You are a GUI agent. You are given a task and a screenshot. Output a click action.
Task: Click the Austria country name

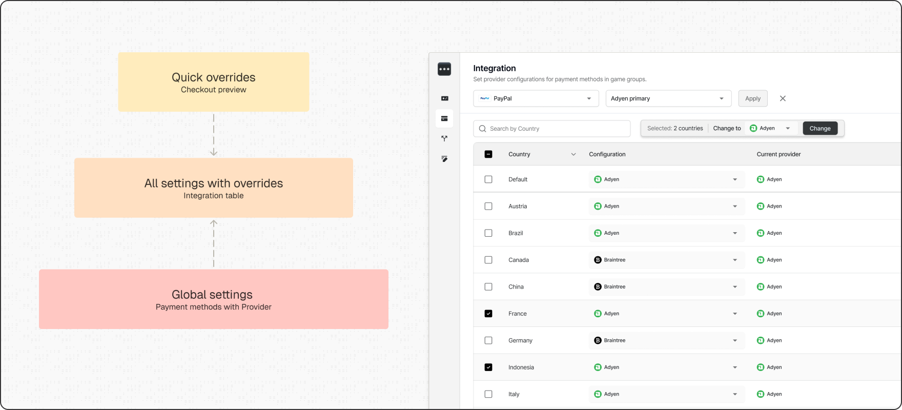518,206
